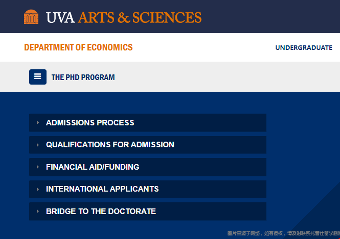Open the Qualifications for Admission label
This screenshot has width=340, height=239.
point(110,145)
